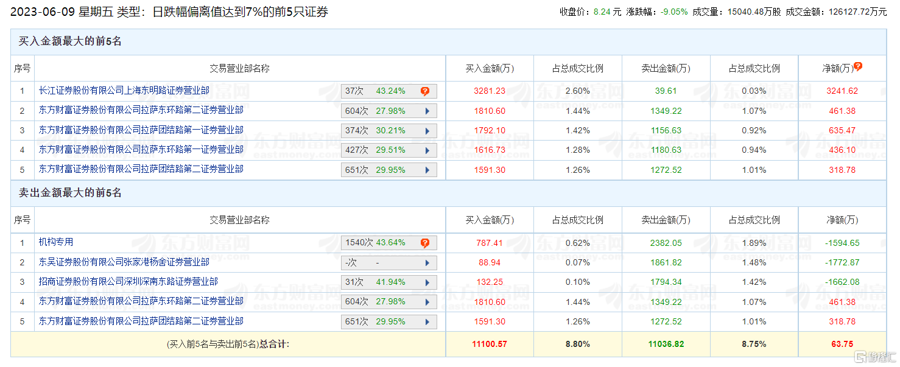Click the sell amount 1180.63
This screenshot has width=900, height=367.
pyautogui.click(x=666, y=150)
